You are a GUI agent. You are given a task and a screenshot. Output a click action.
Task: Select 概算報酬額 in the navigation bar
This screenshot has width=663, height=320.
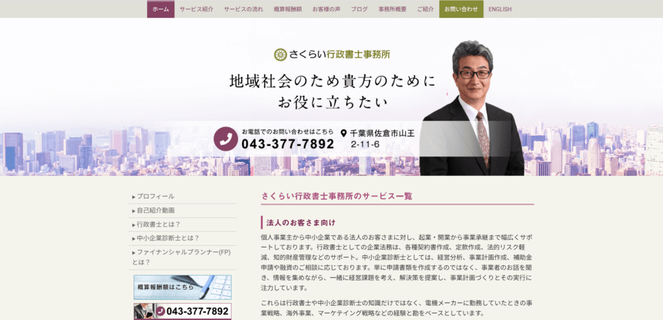point(287,9)
